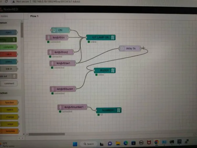Select the function node in the palette
The image size is (197, 148).
click(9, 103)
